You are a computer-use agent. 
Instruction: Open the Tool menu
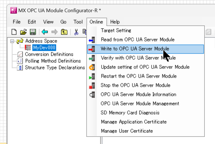pos(78,22)
